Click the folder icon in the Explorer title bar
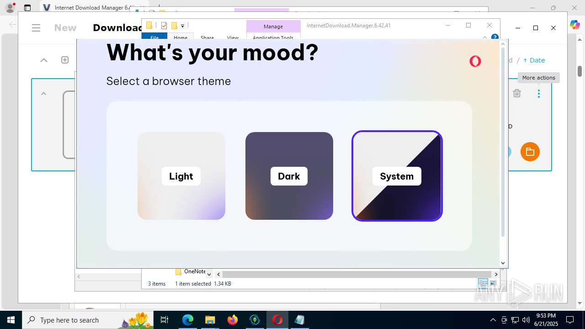585x329 pixels. tap(149, 26)
